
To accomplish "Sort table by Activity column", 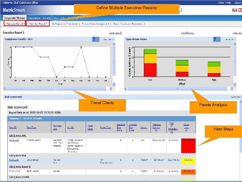I will pyautogui.click(x=71, y=127).
